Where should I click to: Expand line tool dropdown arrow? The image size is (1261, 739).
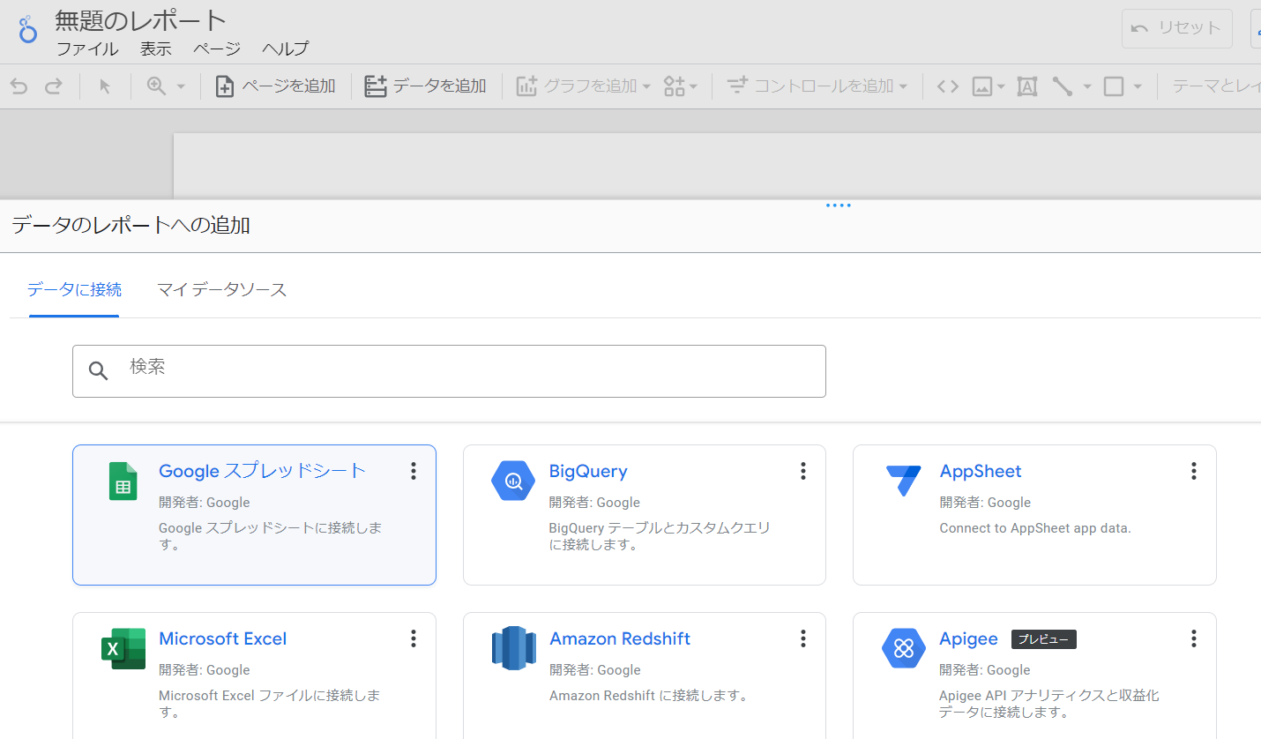pyautogui.click(x=1087, y=86)
